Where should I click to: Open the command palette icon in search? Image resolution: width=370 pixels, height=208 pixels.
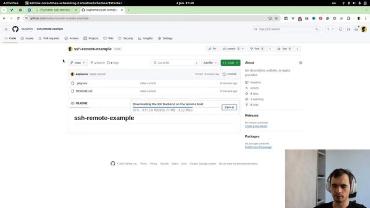pos(317,29)
